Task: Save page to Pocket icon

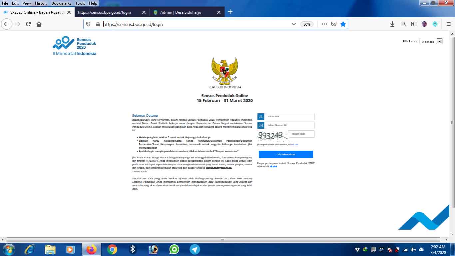Action: coord(334,24)
